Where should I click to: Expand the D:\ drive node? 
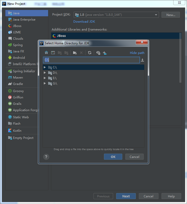click(x=45, y=72)
